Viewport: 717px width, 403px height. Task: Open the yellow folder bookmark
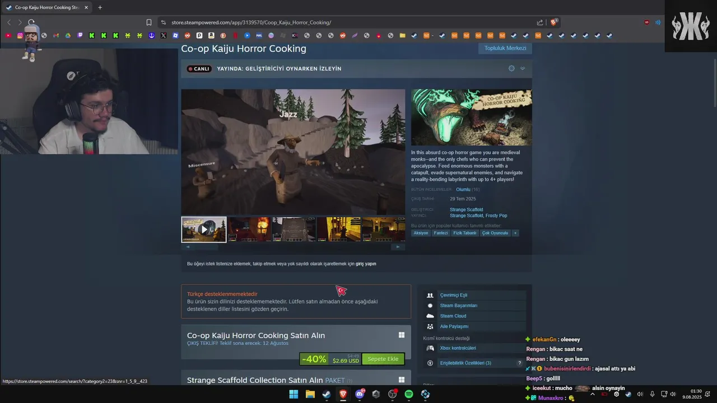point(402,35)
